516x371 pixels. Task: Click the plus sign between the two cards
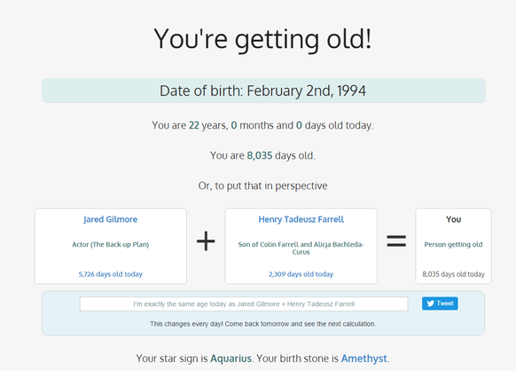[x=206, y=241]
